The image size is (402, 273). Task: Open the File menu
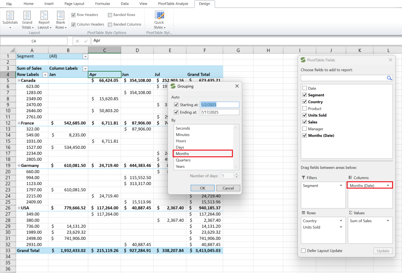9,4
